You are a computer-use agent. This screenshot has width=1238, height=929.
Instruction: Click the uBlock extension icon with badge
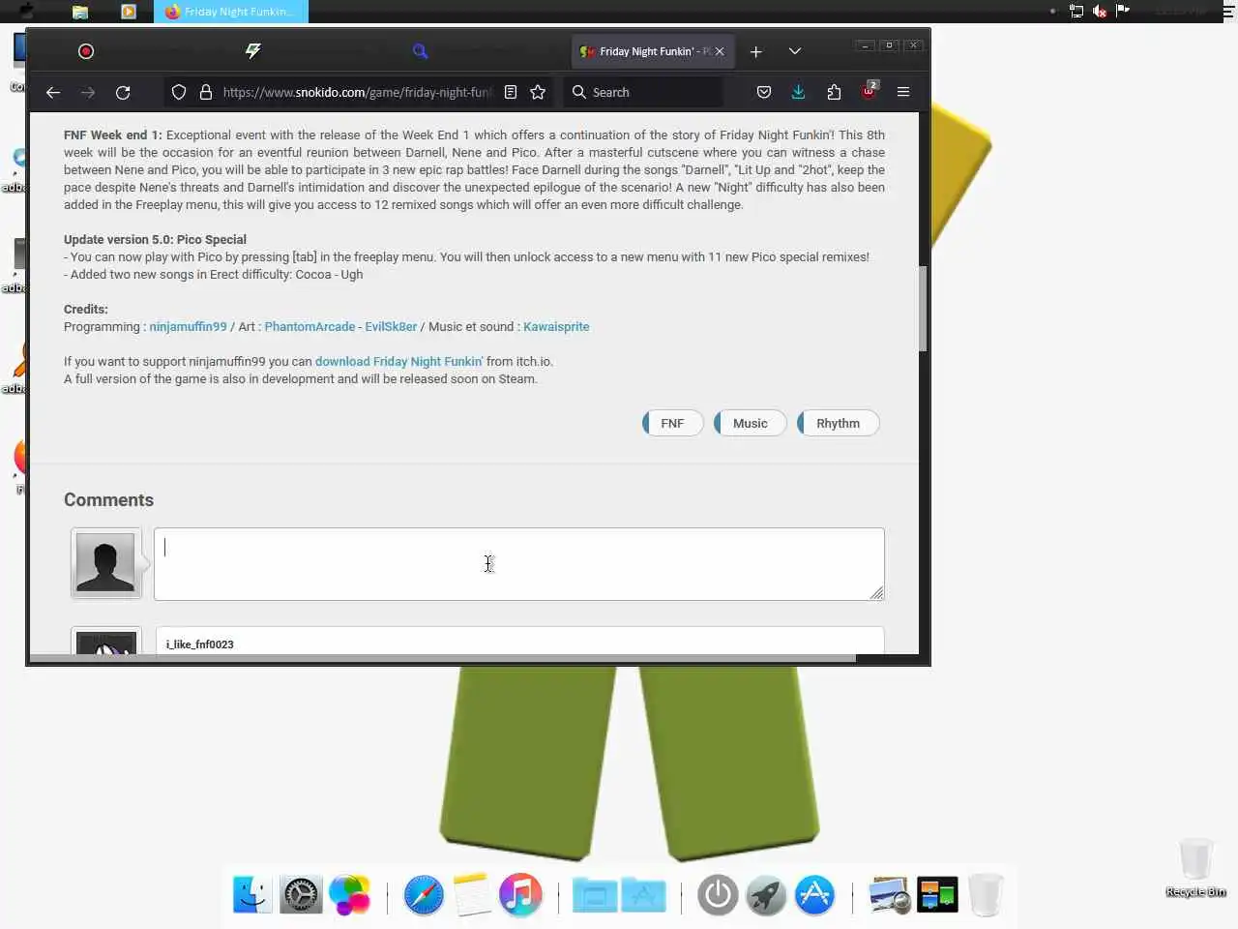(870, 90)
